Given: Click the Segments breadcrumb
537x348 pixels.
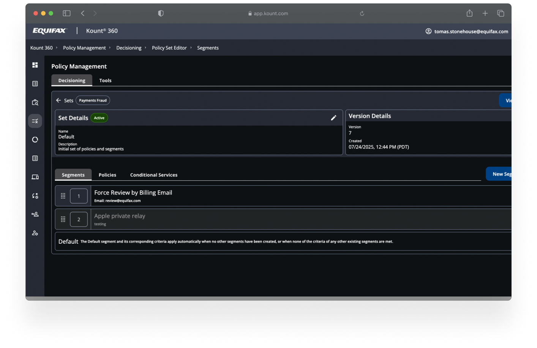Looking at the screenshot, I should [208, 48].
